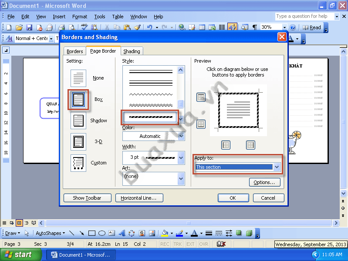Screen dimensions: 348x261
Task: Click the Insert WordArt icon
Action: 122,233
